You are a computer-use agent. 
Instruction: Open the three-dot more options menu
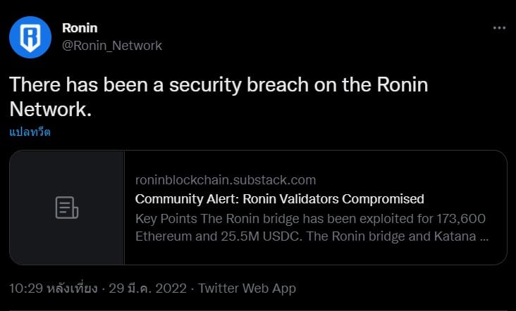(x=499, y=28)
